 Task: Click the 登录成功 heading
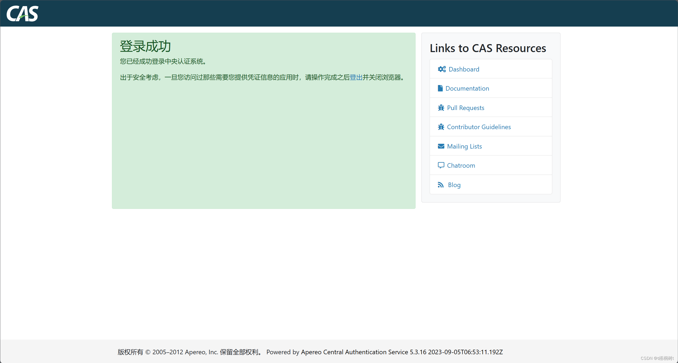tap(145, 46)
